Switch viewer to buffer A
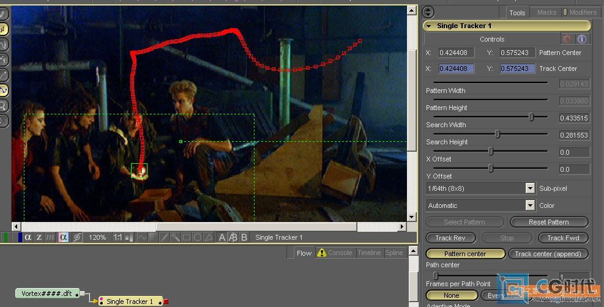The height and width of the screenshot is (307, 604). [x=222, y=237]
